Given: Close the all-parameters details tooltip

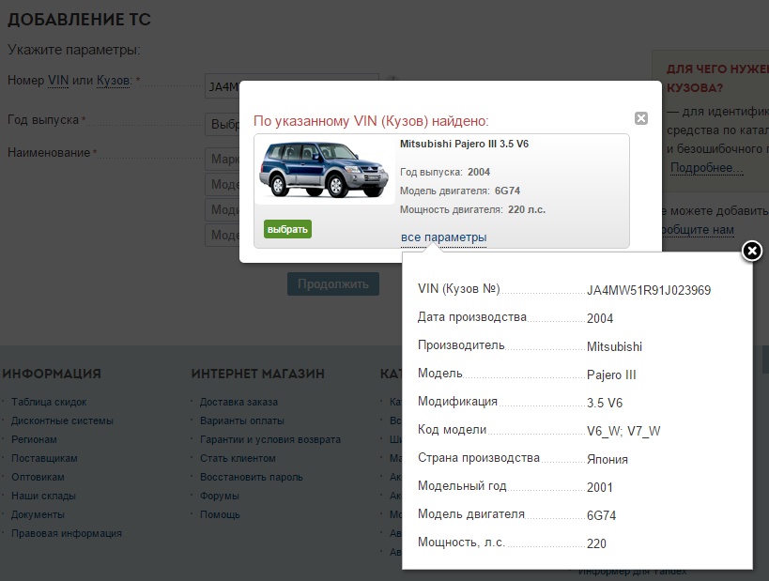Looking at the screenshot, I should tap(751, 251).
